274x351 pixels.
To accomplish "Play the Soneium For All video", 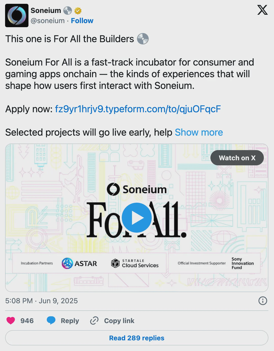I will (136, 218).
